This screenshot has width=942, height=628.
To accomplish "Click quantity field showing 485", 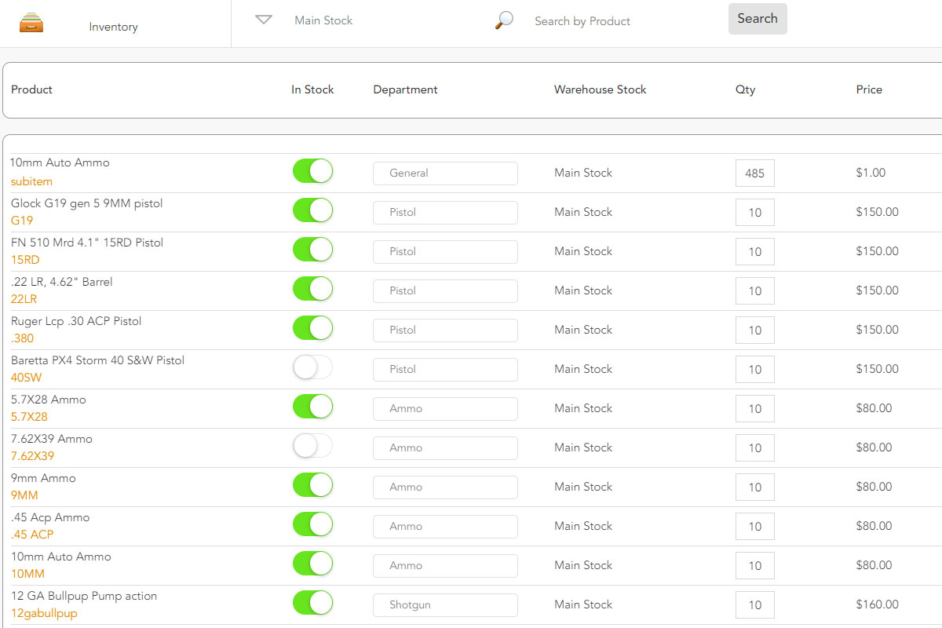I will [x=754, y=173].
